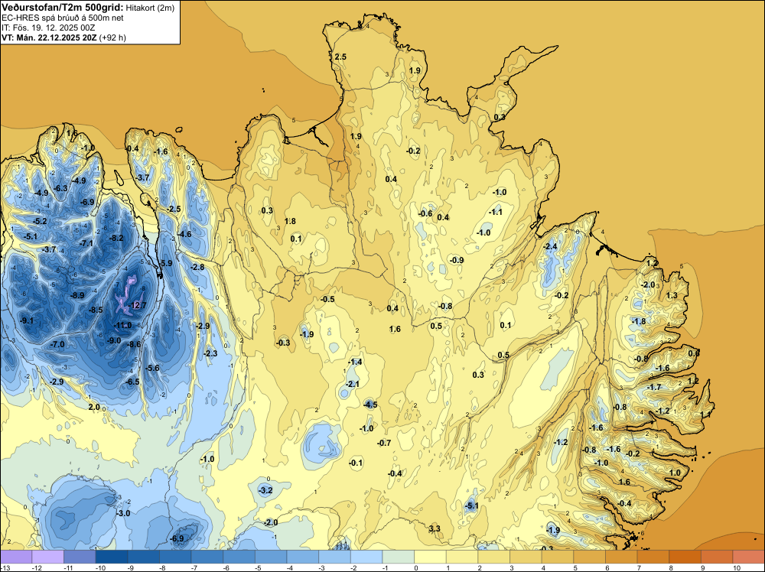Click the pale green legend swatch between -1 and 0
Viewport: 765px width, 572px height.
point(398,557)
